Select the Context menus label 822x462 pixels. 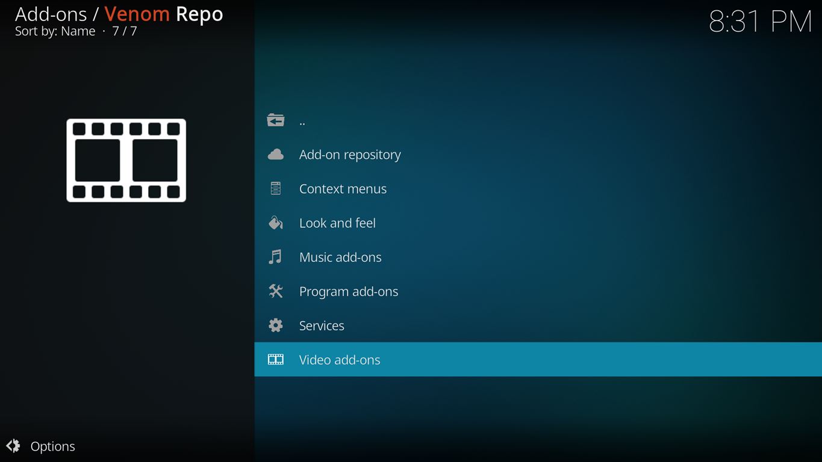tap(343, 189)
